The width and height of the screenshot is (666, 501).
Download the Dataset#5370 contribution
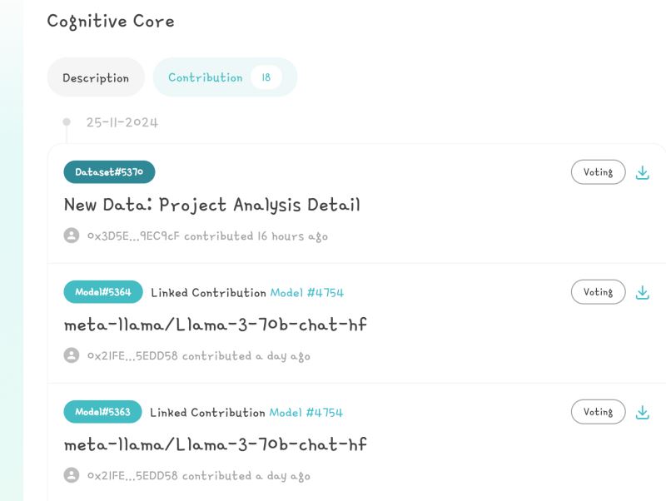(x=642, y=172)
